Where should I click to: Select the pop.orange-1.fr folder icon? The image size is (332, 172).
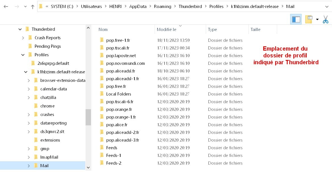[102, 117]
